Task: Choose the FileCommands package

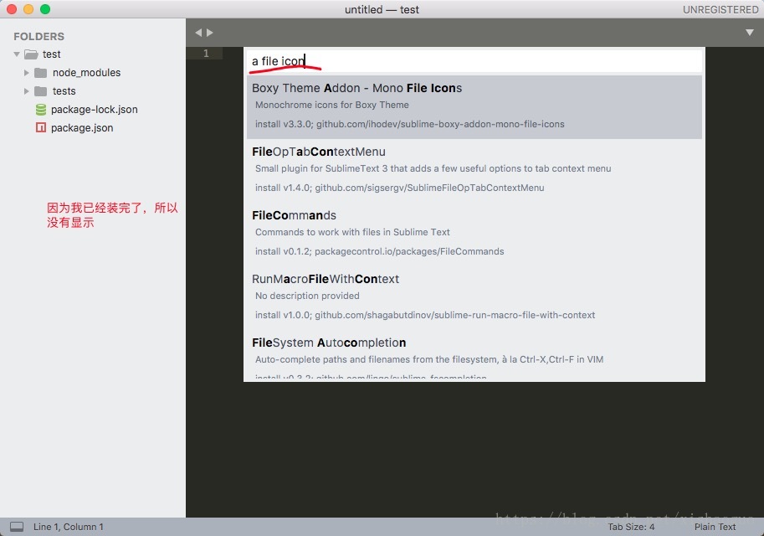Action: coord(474,234)
